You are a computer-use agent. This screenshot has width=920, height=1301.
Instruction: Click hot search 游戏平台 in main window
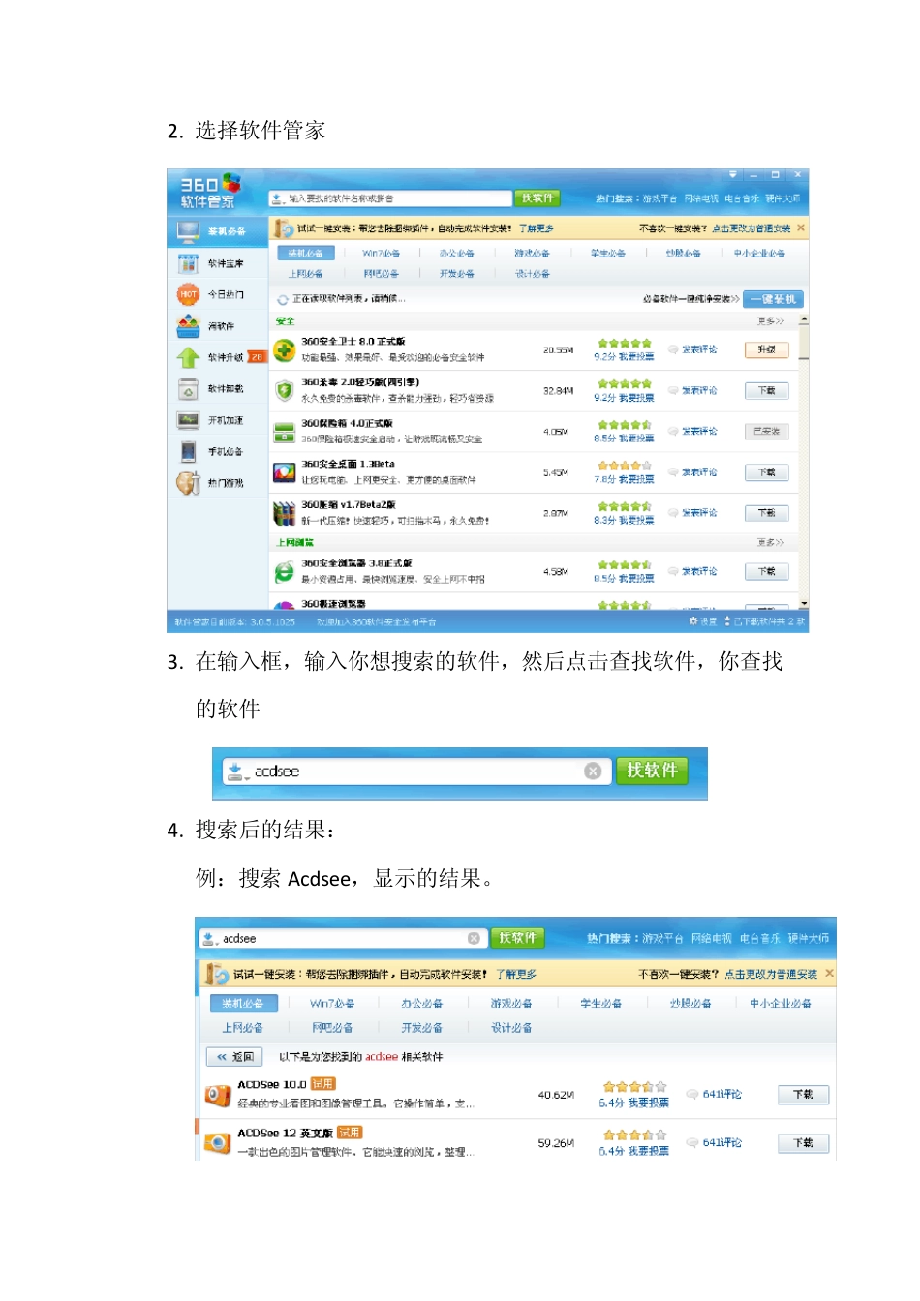[x=659, y=198]
